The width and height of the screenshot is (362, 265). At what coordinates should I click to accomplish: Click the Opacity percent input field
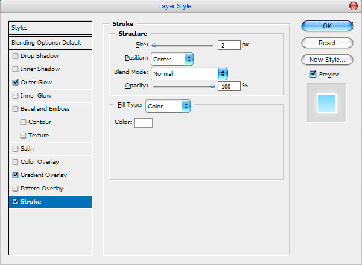click(229, 86)
